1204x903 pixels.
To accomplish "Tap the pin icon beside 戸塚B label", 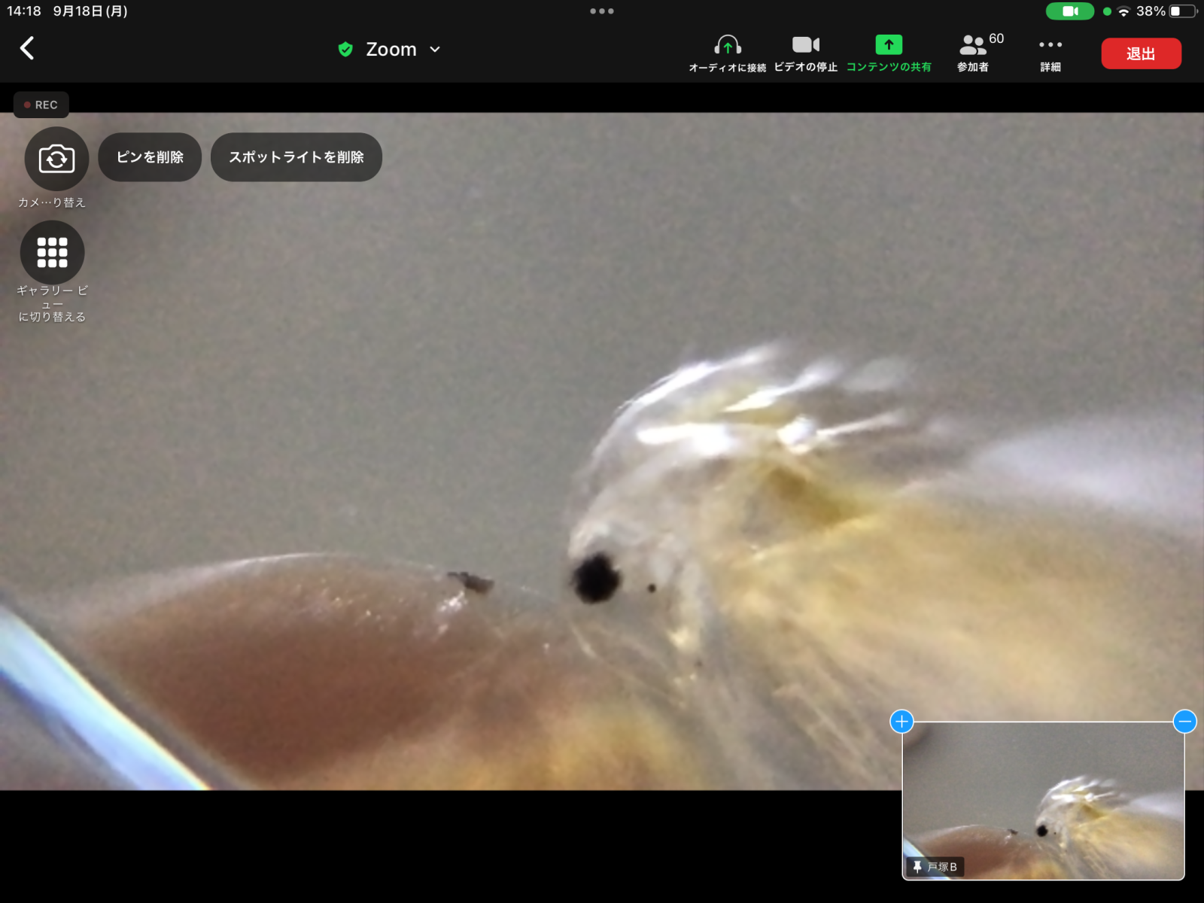I will [x=917, y=867].
